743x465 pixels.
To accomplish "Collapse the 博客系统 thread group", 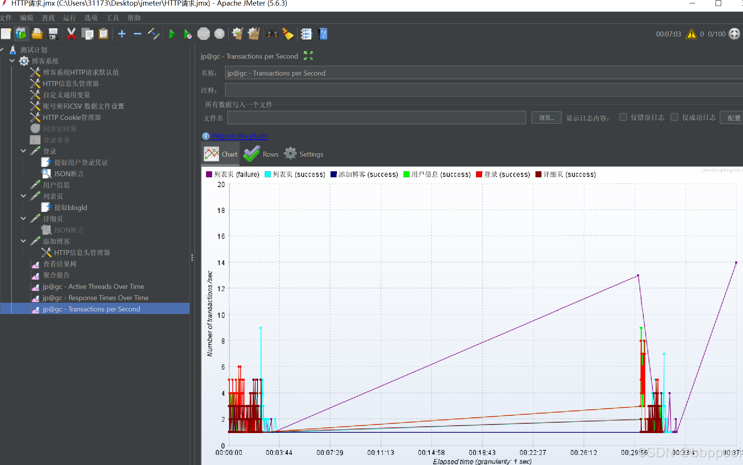I will 12,61.
